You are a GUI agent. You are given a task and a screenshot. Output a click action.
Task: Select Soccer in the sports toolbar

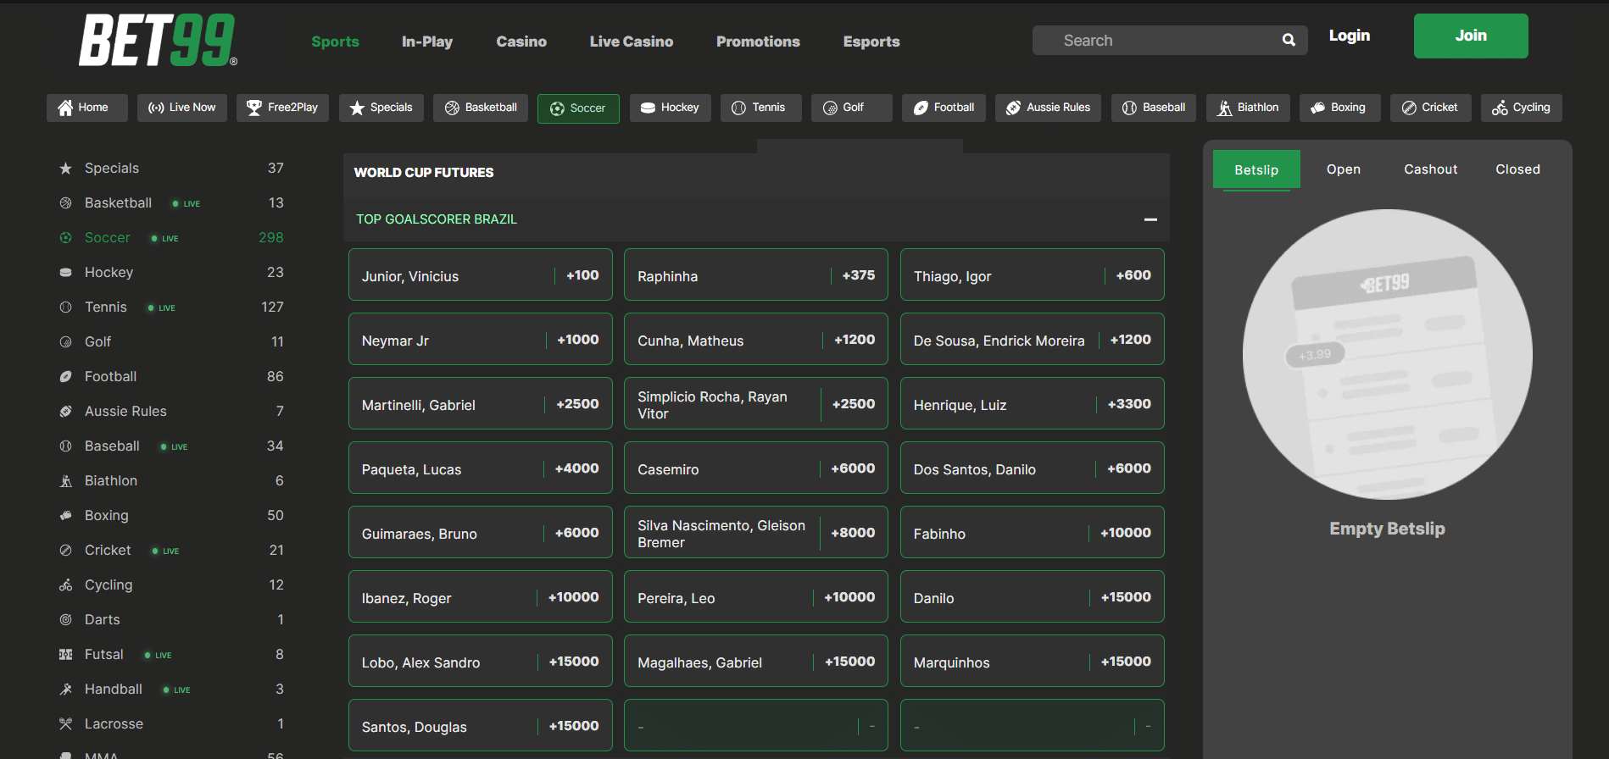pyautogui.click(x=578, y=108)
